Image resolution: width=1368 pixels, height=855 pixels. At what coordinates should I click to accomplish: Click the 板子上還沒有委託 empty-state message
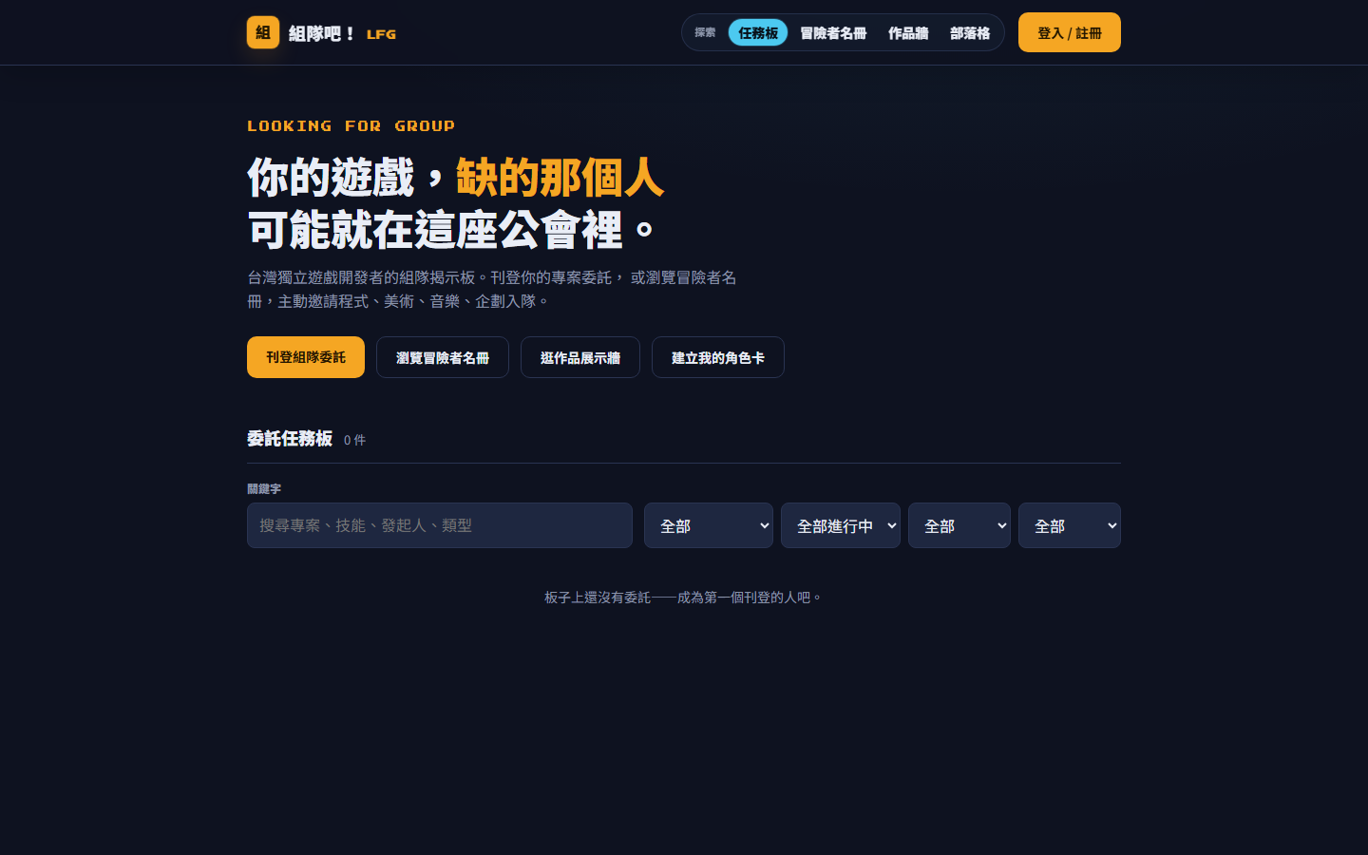pos(683,598)
